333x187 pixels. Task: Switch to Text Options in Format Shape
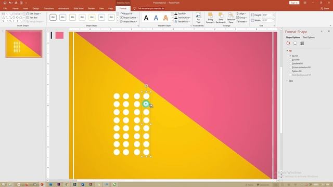(x=309, y=37)
